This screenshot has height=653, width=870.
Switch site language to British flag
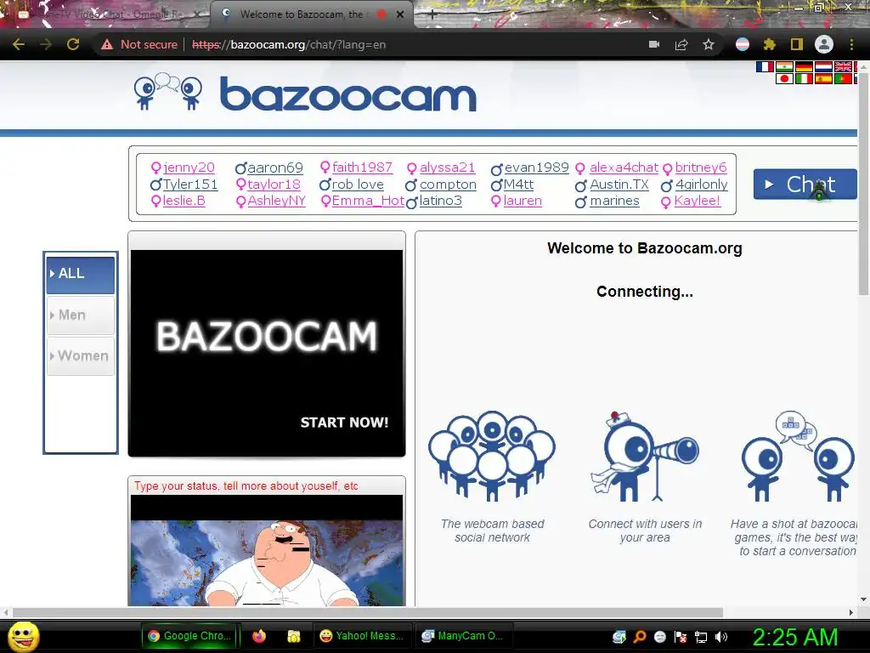843,66
